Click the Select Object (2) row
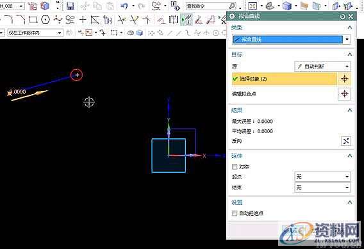 [x=285, y=79]
